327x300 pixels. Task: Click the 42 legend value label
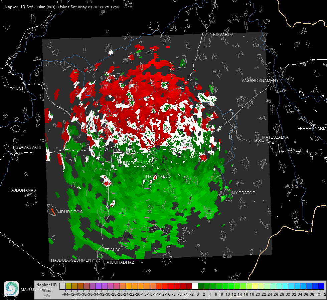pyautogui.click(x=324, y=294)
